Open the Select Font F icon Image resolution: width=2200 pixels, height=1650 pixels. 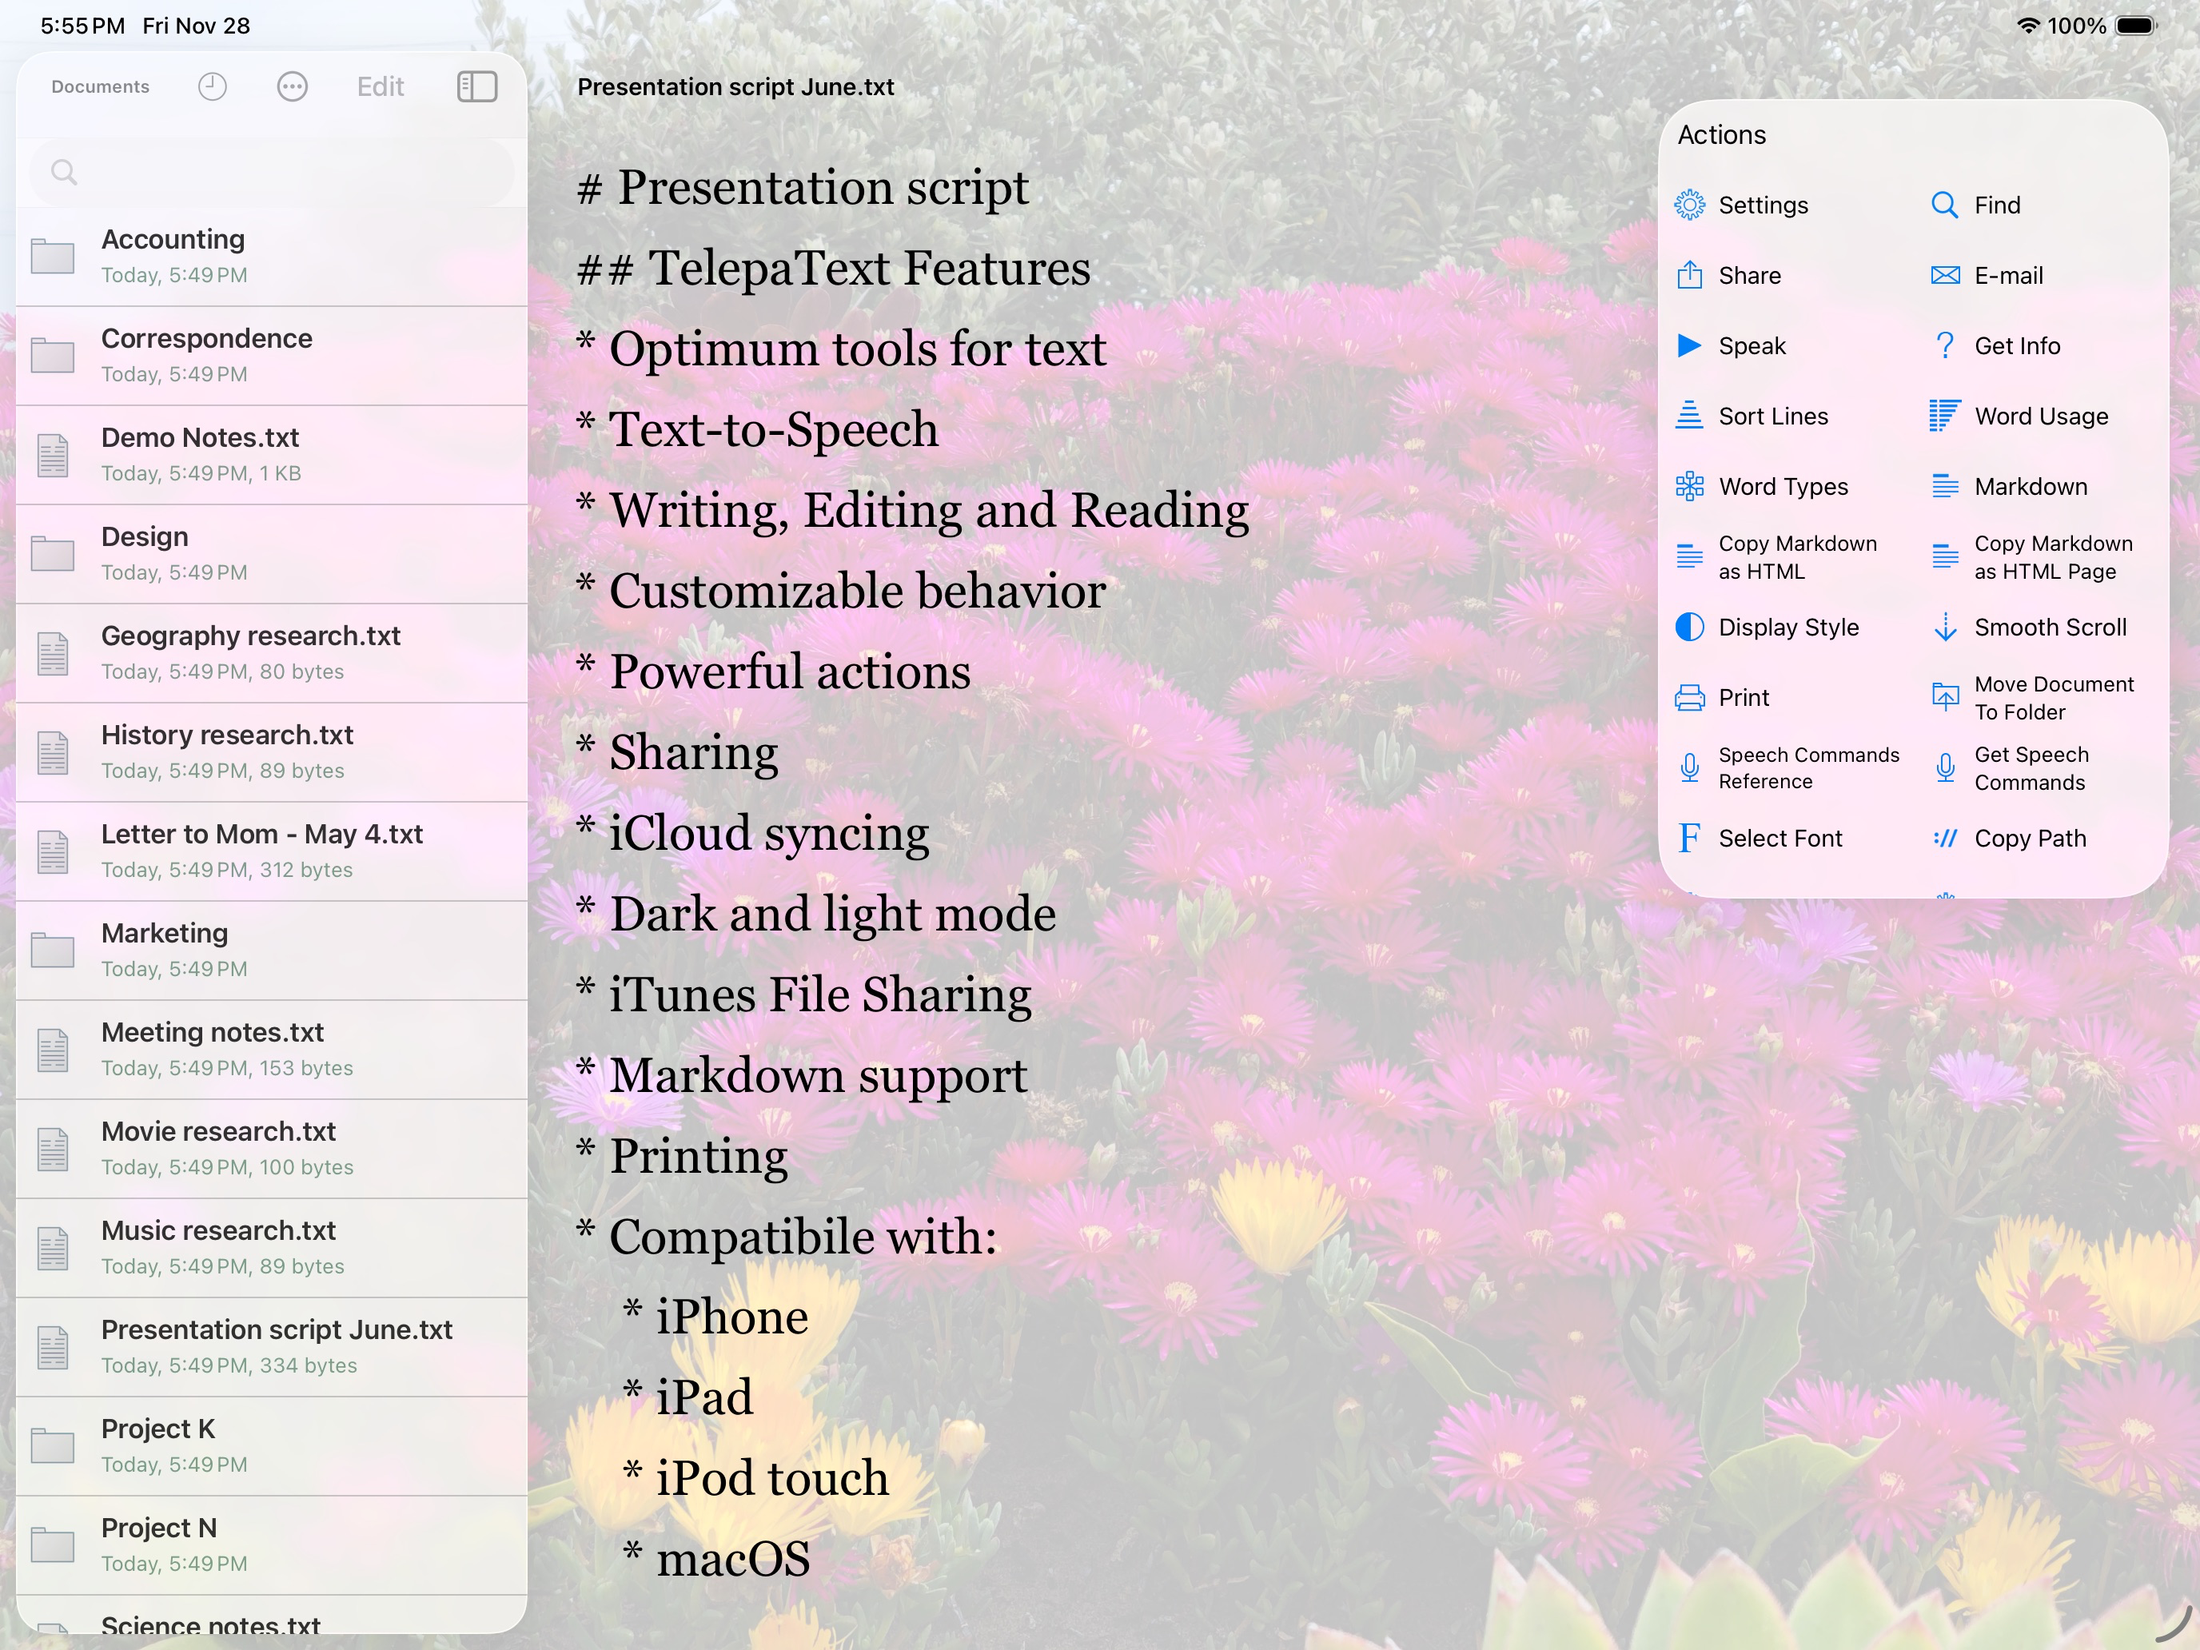[x=1689, y=839]
